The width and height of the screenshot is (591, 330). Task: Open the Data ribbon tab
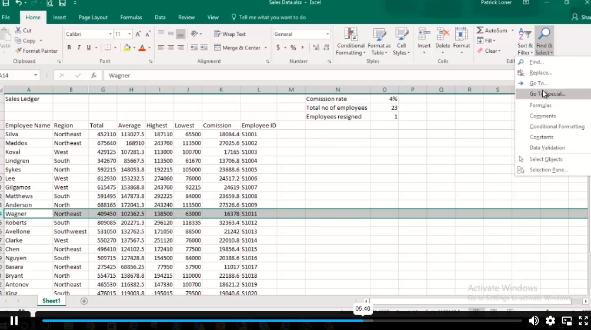click(x=160, y=17)
